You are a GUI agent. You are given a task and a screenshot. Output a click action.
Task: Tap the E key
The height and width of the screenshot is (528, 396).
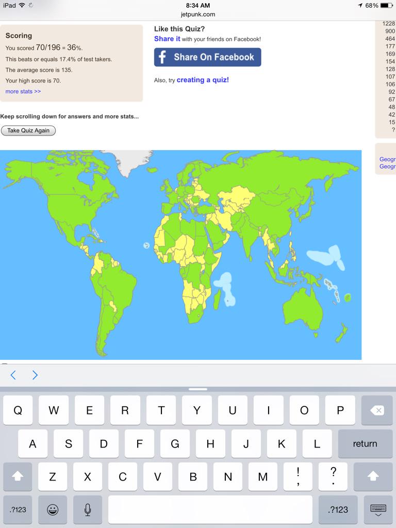[x=90, y=410]
